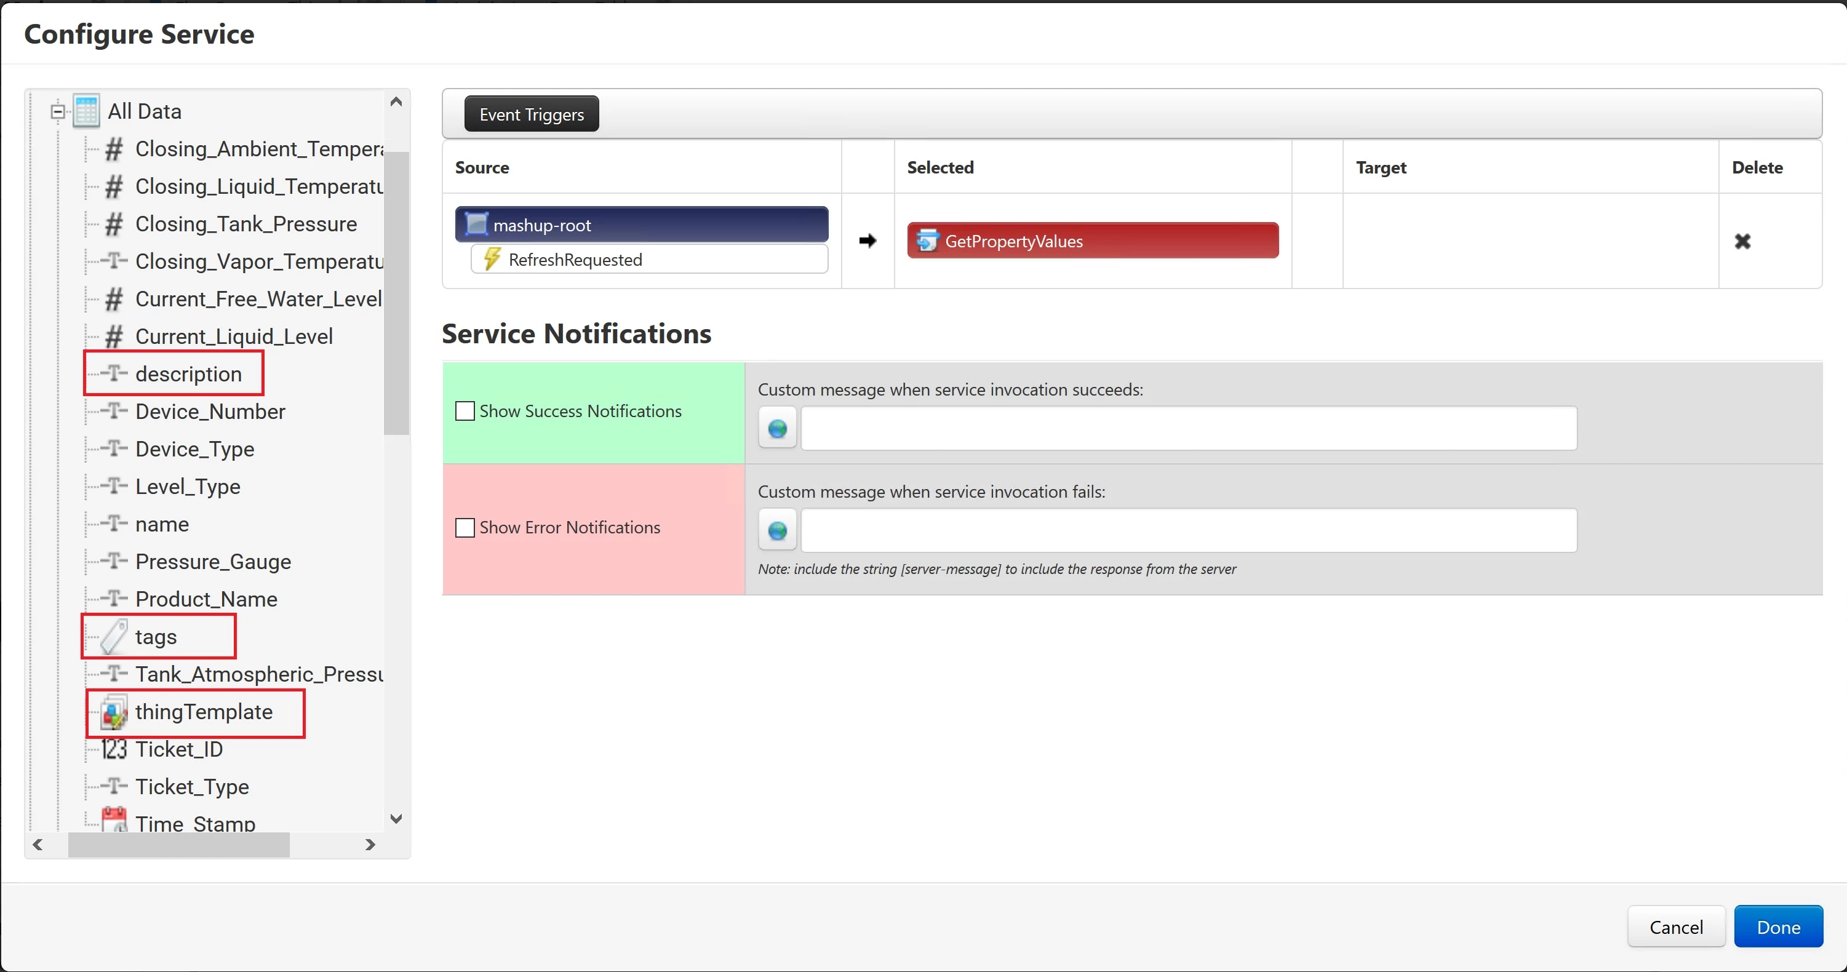
Task: Click Tank_Atmospheric_Pressure text icon
Action: pyautogui.click(x=113, y=673)
